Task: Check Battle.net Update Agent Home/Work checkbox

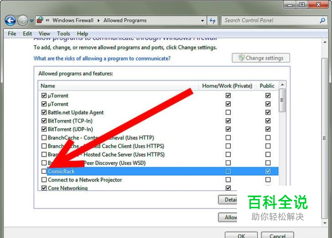Action: 228,112
